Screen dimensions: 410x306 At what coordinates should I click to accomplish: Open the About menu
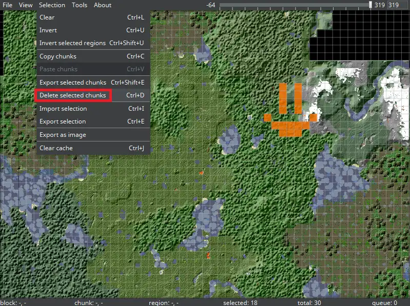(x=103, y=5)
